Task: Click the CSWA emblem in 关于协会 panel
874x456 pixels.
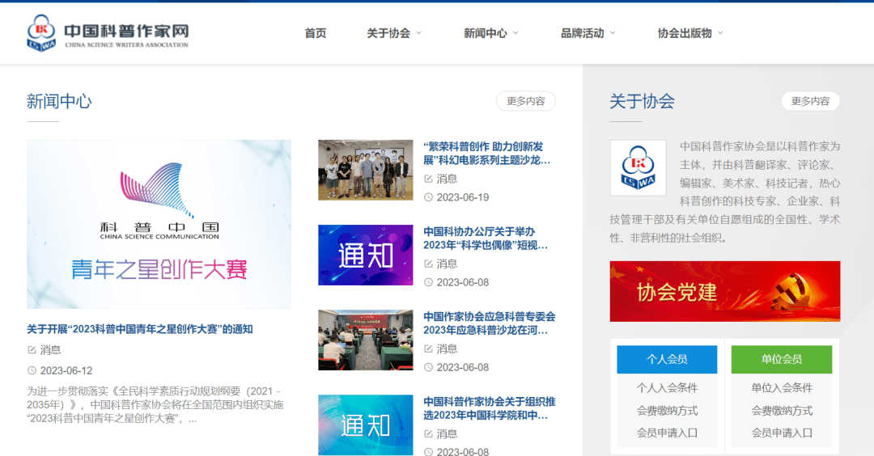Action: click(x=638, y=167)
